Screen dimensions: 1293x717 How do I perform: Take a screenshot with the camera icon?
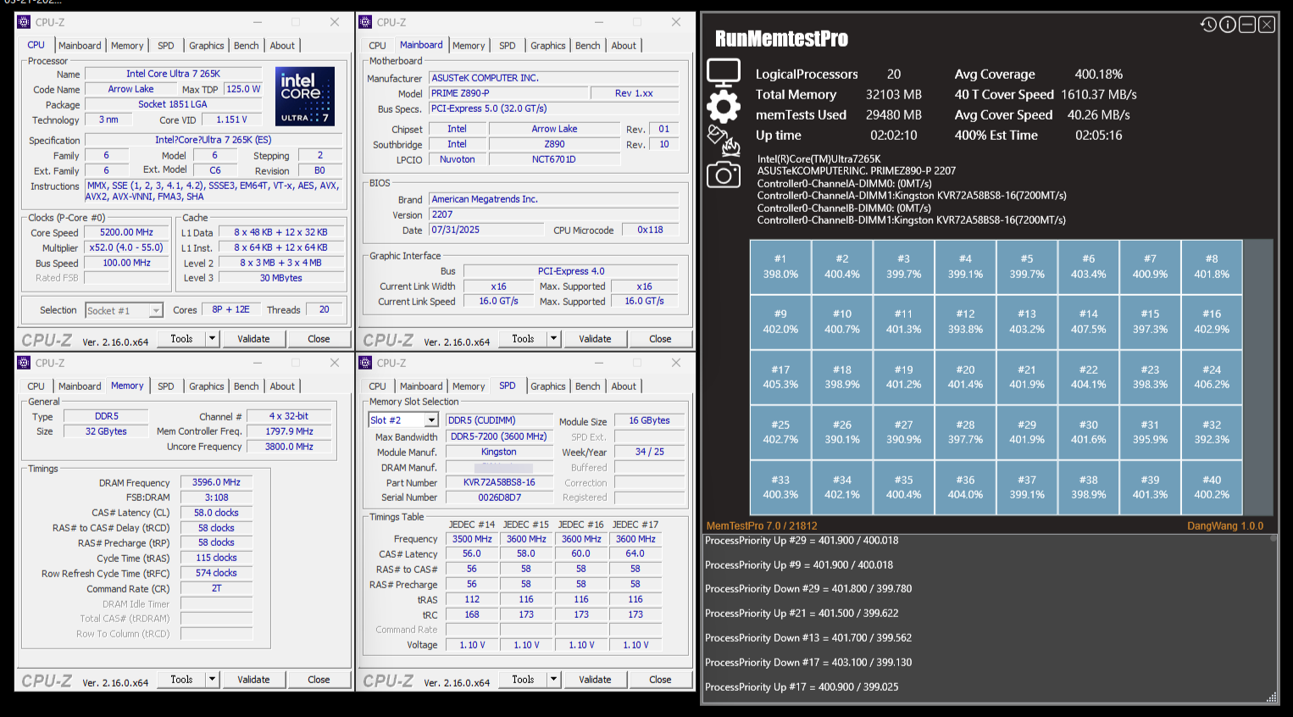pyautogui.click(x=724, y=176)
